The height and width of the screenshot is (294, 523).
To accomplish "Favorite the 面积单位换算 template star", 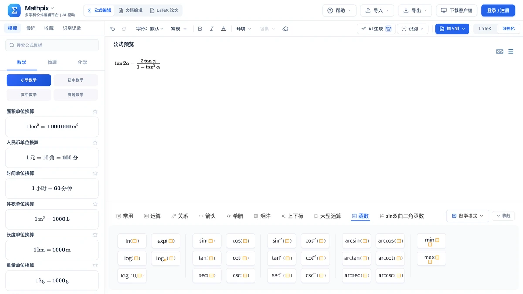I will click(x=95, y=112).
